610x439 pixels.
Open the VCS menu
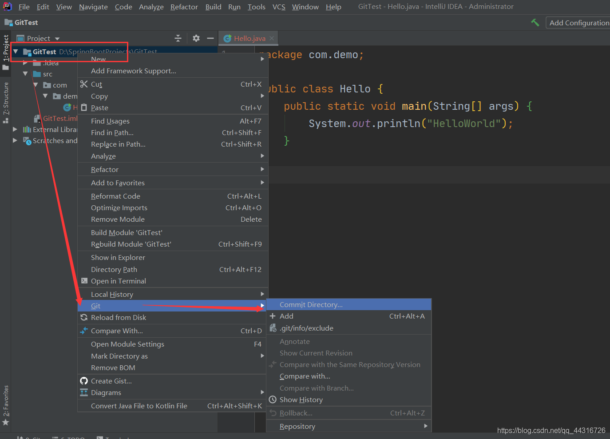click(x=279, y=7)
